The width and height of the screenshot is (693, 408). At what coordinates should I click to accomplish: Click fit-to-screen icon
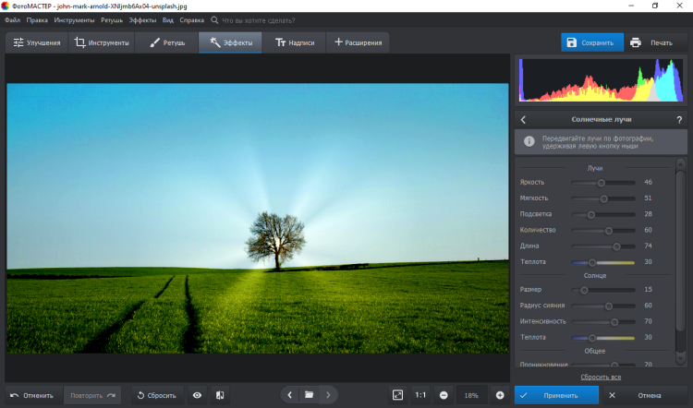tap(397, 395)
